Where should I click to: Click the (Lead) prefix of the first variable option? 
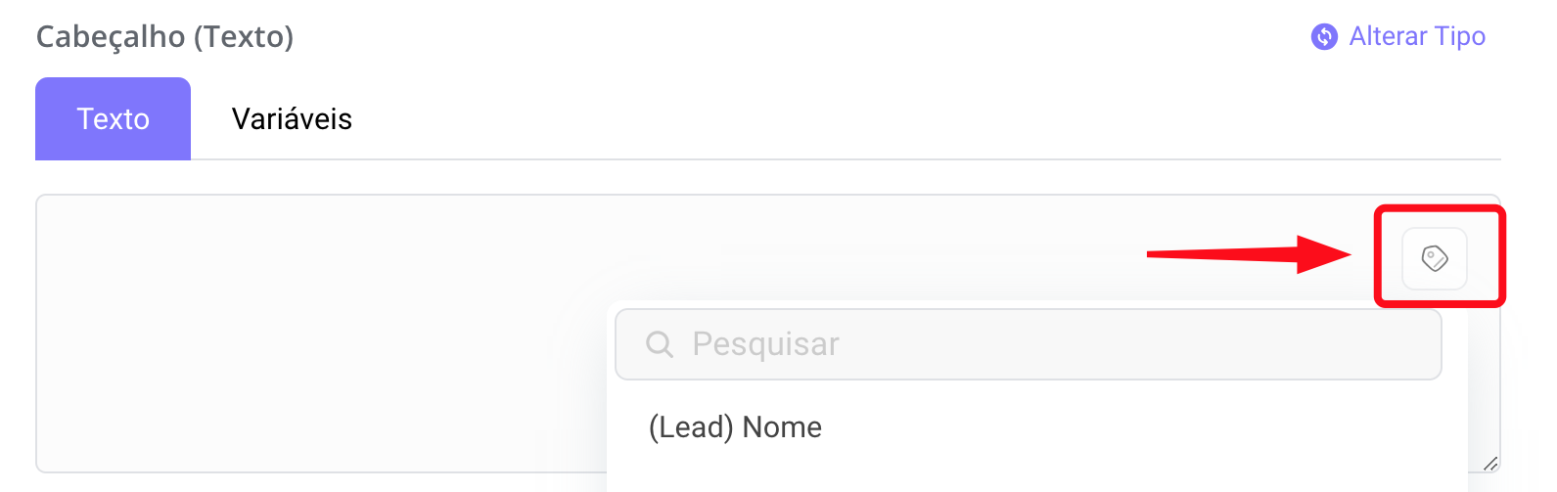tap(691, 427)
